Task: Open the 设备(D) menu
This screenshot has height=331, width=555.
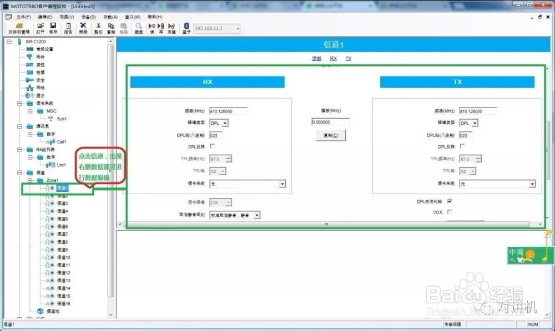Action: coord(89,17)
